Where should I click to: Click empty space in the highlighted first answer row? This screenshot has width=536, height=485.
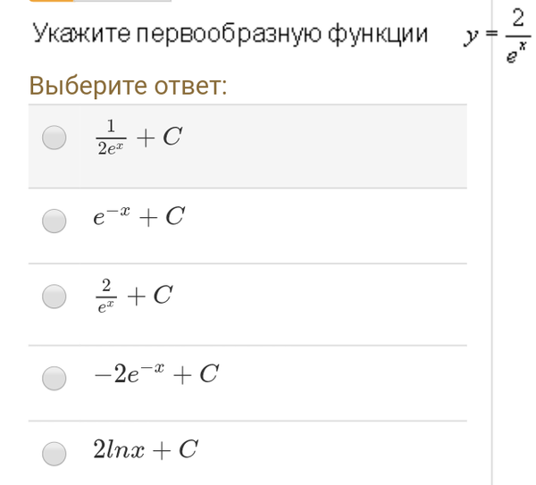pyautogui.click(x=339, y=146)
